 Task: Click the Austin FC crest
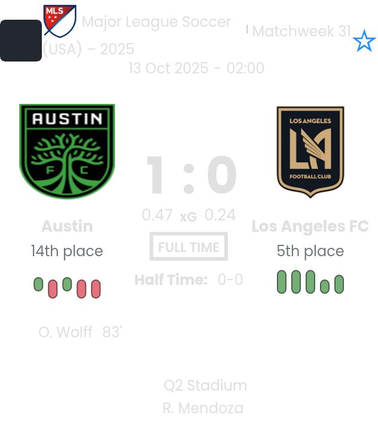tap(67, 151)
